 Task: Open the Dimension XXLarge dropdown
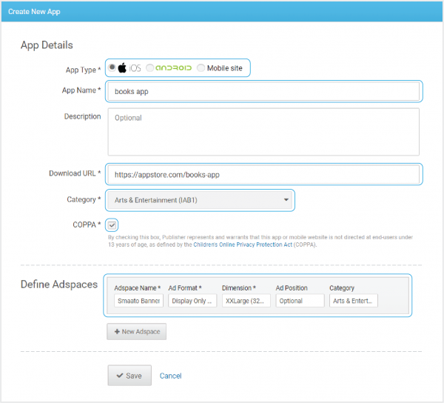click(246, 301)
